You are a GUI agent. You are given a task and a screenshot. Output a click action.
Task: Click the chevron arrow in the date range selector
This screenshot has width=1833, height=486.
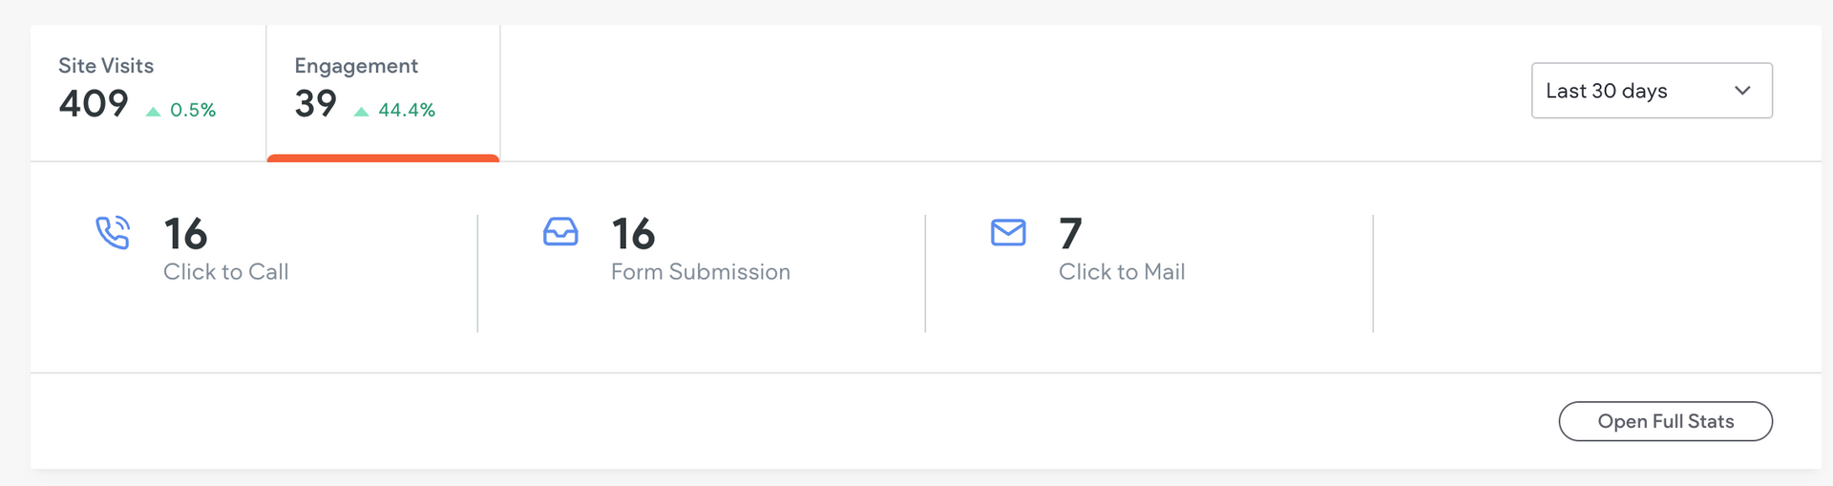pyautogui.click(x=1742, y=91)
